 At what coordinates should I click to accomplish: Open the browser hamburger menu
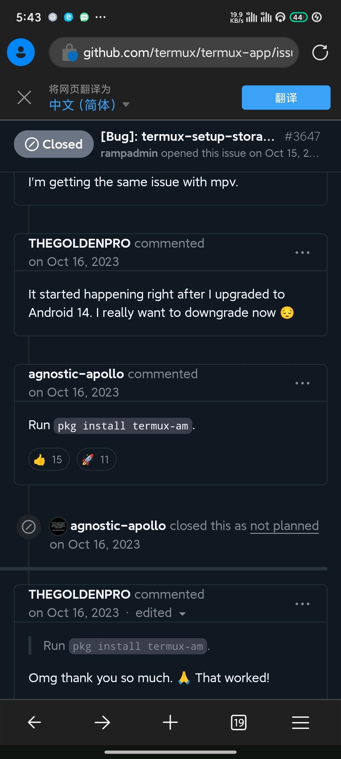[300, 723]
